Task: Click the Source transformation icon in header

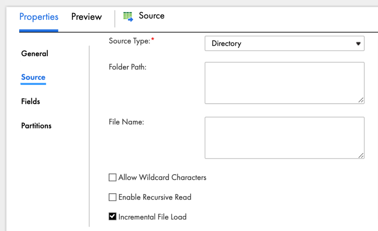Action: tap(128, 17)
